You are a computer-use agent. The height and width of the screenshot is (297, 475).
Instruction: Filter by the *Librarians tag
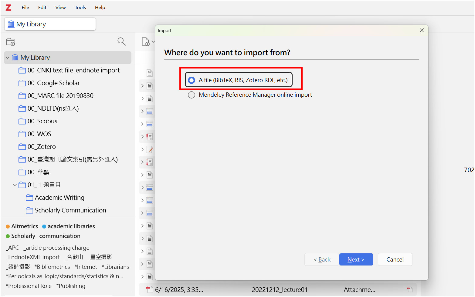[115, 267]
